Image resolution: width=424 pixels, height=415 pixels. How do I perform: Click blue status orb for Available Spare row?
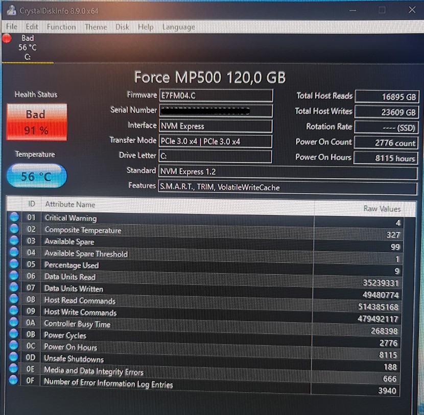coord(14,240)
